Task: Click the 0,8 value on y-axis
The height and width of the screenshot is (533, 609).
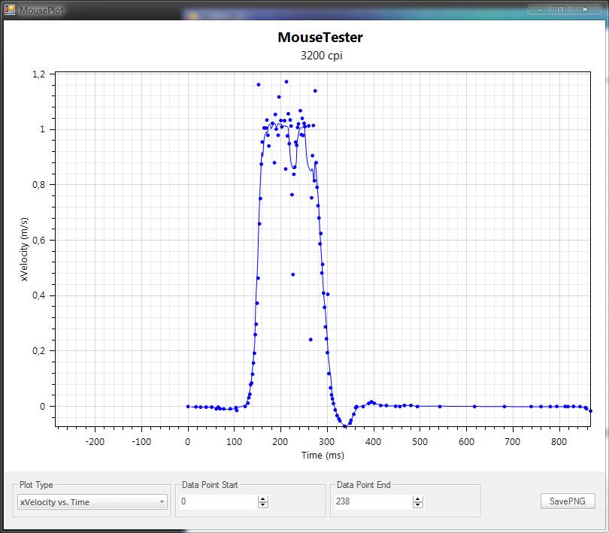Action: tap(38, 185)
